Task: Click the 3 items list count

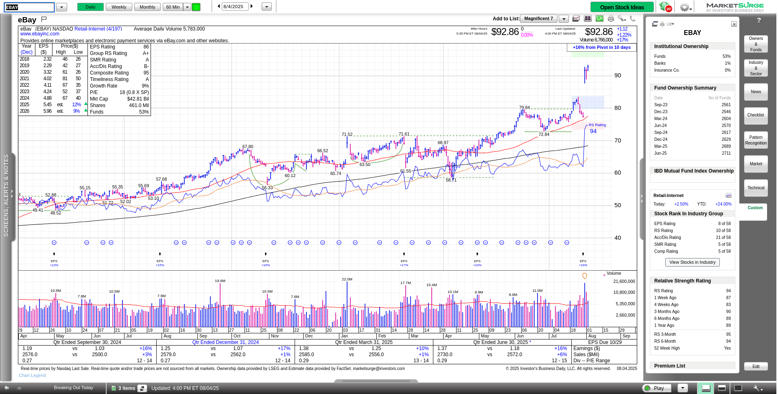Action: (x=127, y=388)
